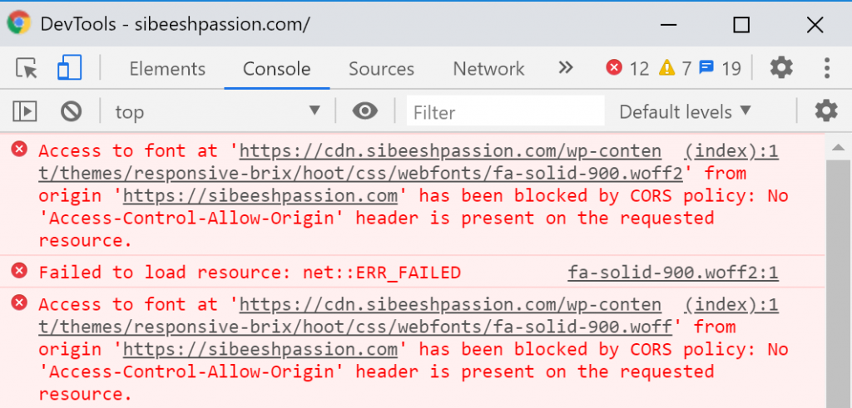
Task: Open the Default levels dropdown
Action: pos(686,112)
